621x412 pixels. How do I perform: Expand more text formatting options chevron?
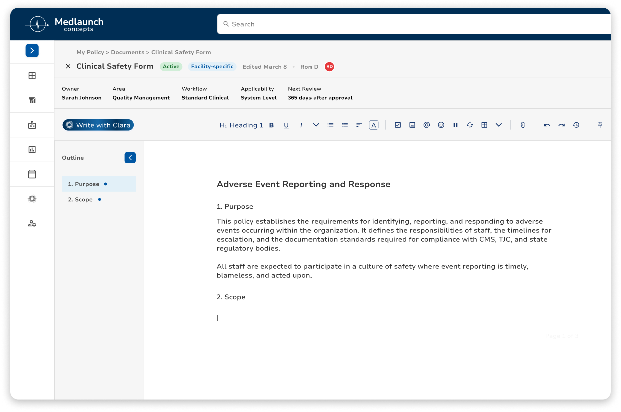[316, 125]
